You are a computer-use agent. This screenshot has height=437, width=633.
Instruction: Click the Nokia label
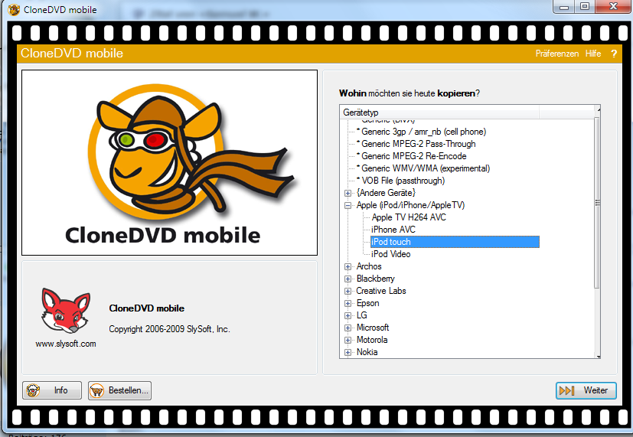click(x=367, y=352)
